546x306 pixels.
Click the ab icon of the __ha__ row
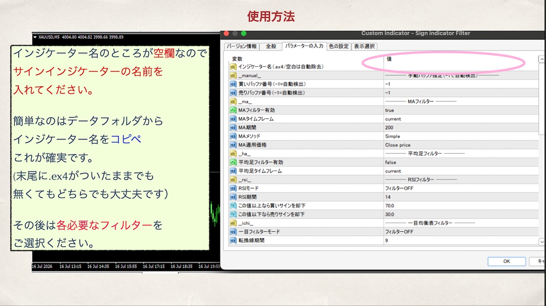coord(233,153)
